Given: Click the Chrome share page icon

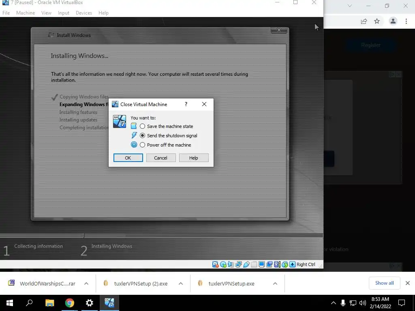Looking at the screenshot, I should click(x=364, y=21).
